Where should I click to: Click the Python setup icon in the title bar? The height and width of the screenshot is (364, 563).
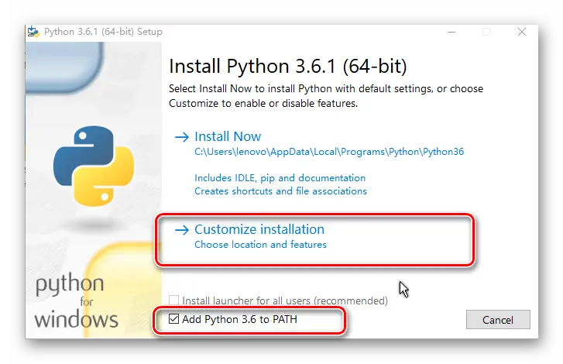[34, 32]
